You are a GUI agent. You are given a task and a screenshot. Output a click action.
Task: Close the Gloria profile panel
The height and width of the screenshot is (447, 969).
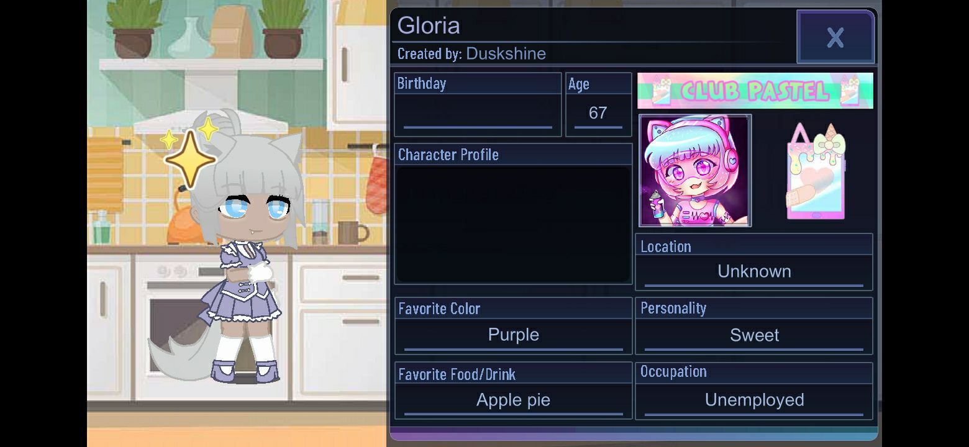click(x=835, y=37)
